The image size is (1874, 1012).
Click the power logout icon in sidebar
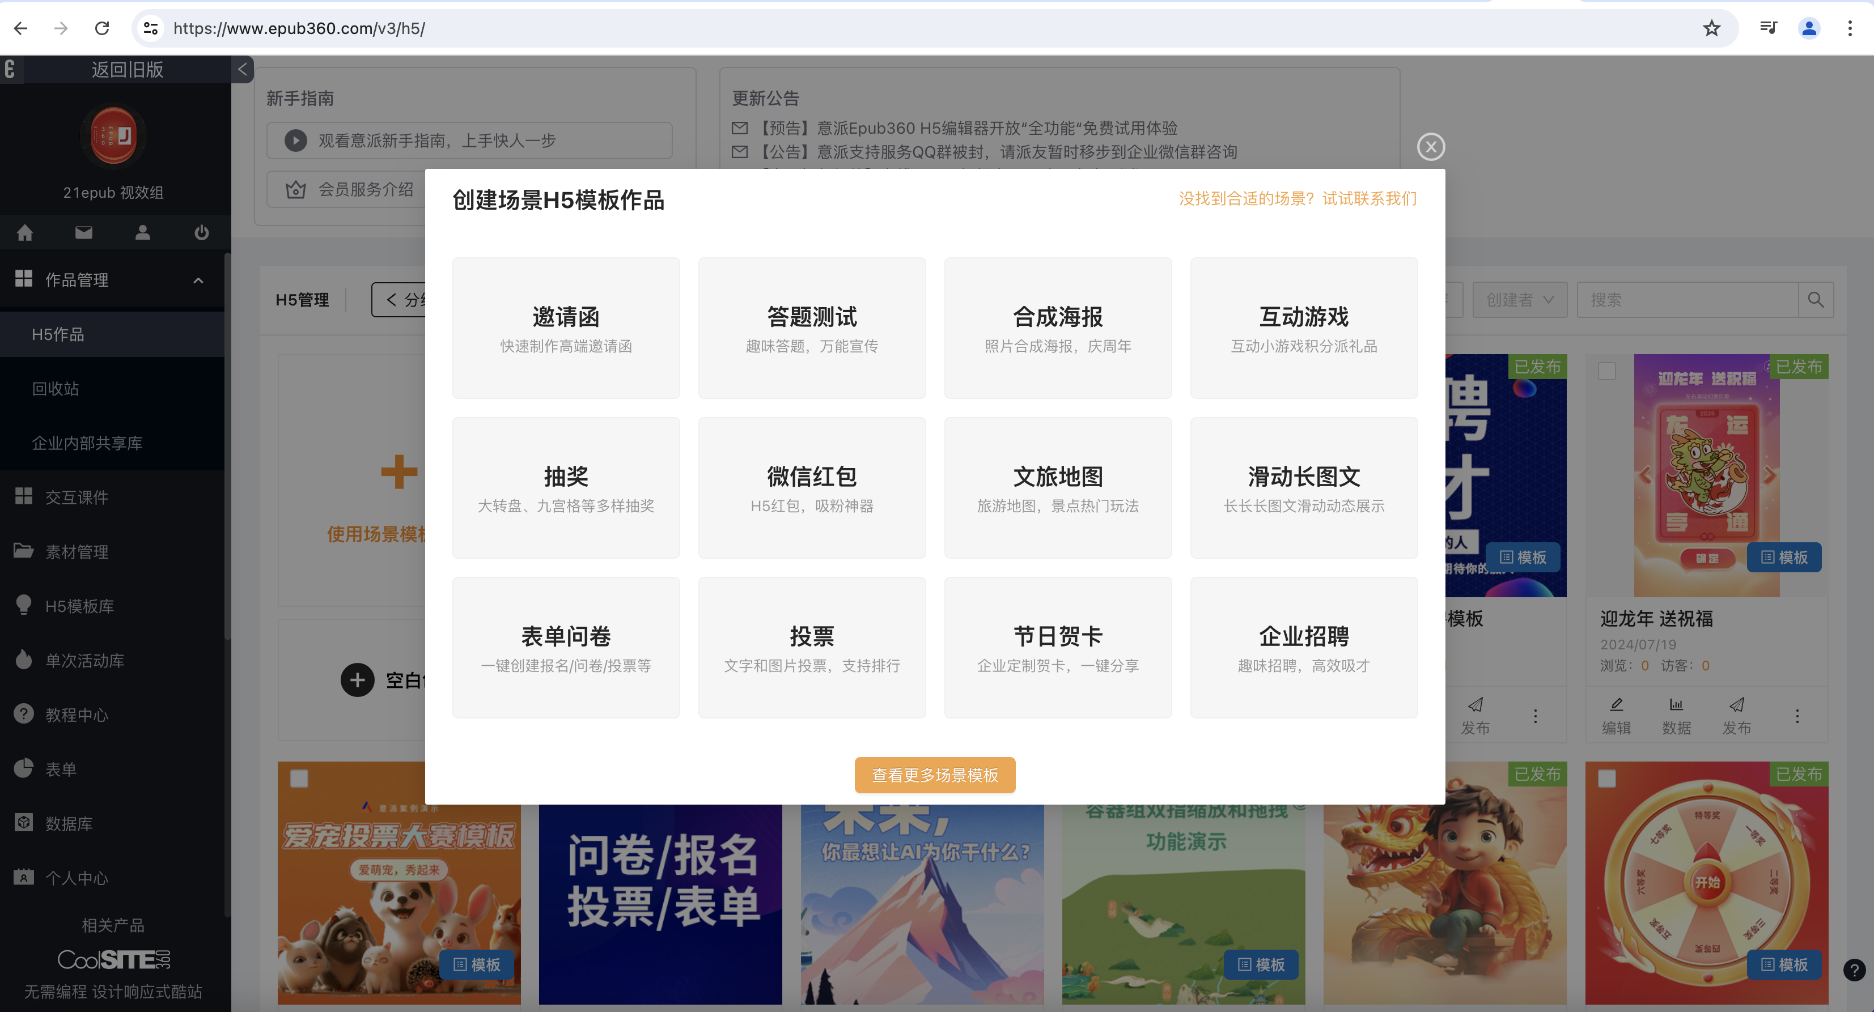[201, 232]
